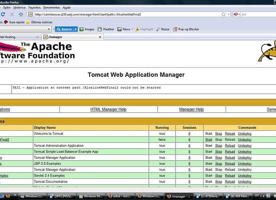This screenshot has height=200, width=276.
Task: Open the Ask search engine selector
Action: pos(236,14)
